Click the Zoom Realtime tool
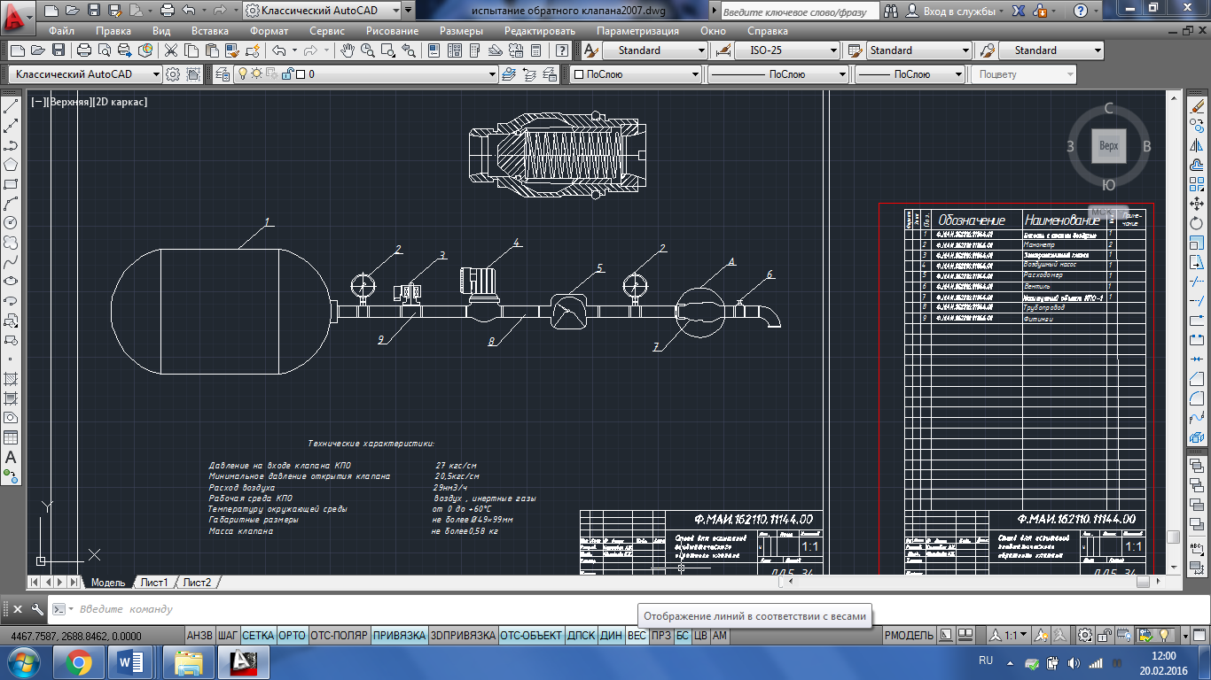This screenshot has width=1211, height=680. point(369,50)
